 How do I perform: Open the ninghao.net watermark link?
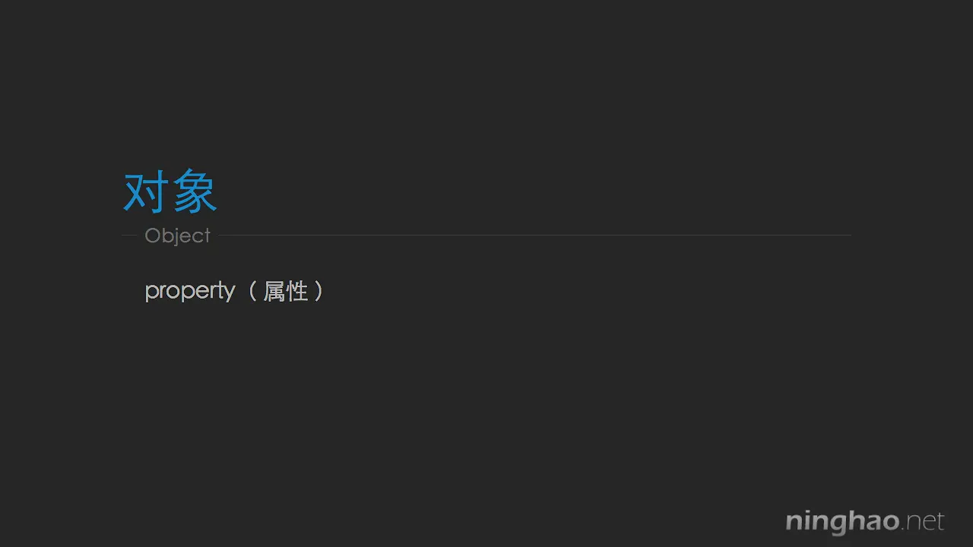[x=865, y=522]
